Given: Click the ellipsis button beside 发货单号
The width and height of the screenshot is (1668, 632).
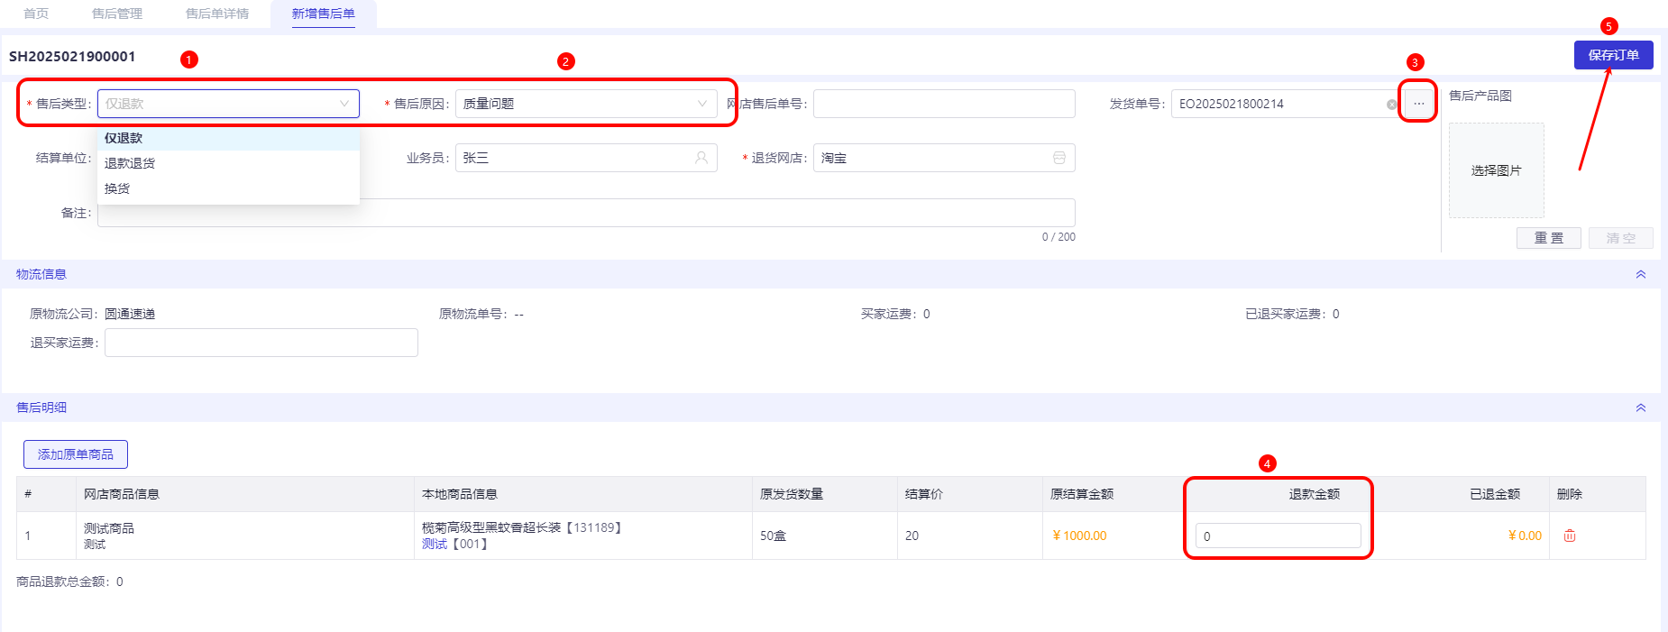Looking at the screenshot, I should tap(1419, 104).
